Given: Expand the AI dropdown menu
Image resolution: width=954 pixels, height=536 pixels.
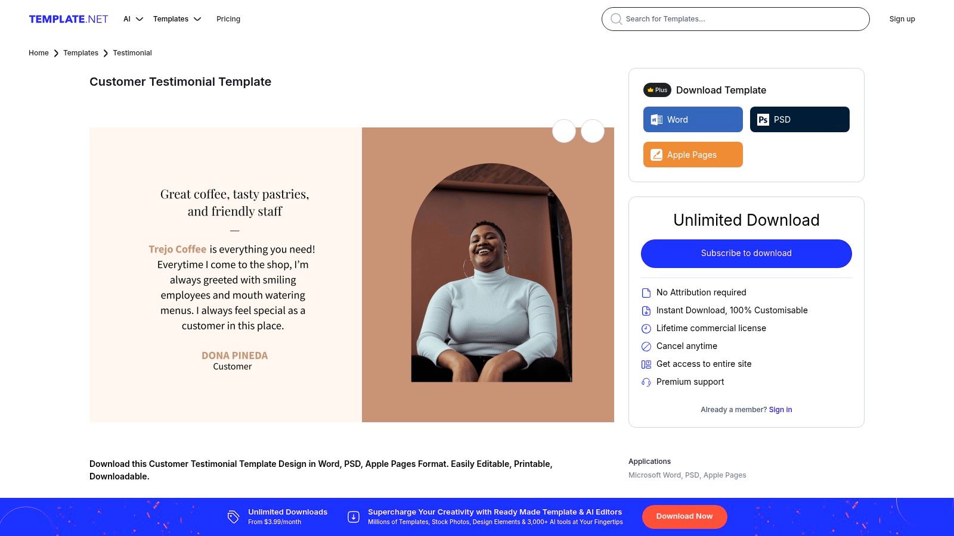Looking at the screenshot, I should click(133, 19).
